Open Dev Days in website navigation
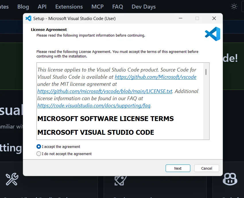244x198 pixels. click(x=144, y=7)
